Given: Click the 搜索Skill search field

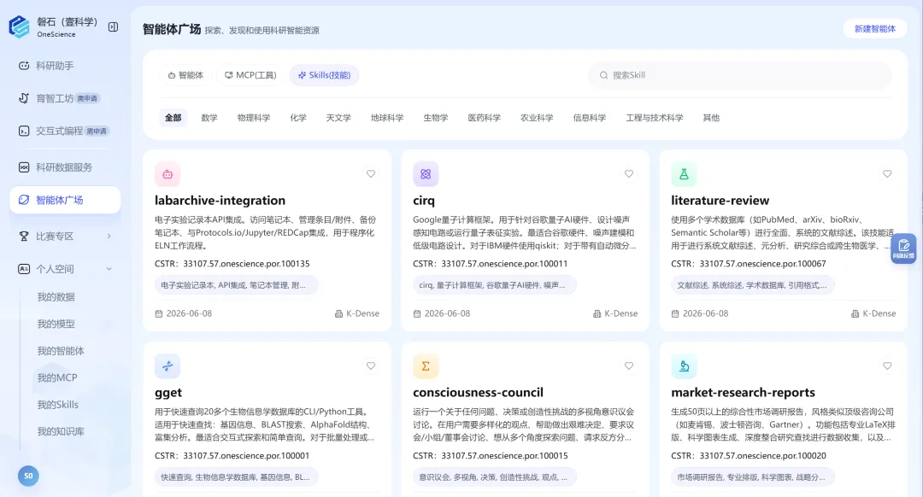Looking at the screenshot, I should pyautogui.click(x=740, y=75).
